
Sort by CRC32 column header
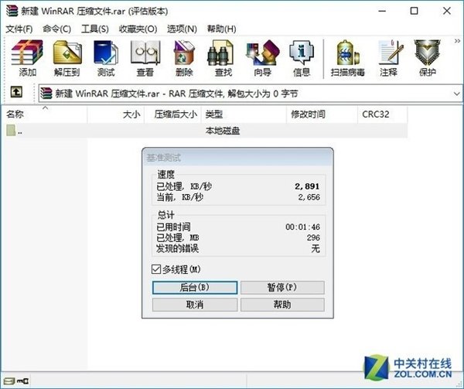coord(382,114)
